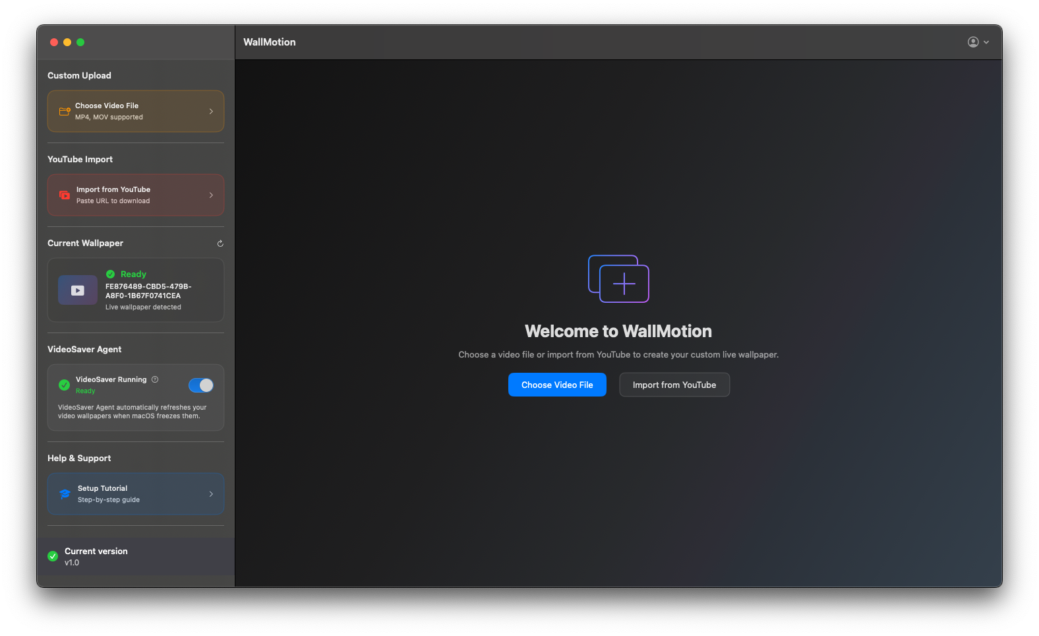Open the Import from YouTube chevron in the sidebar
Screen dimensions: 1039x636
point(211,195)
